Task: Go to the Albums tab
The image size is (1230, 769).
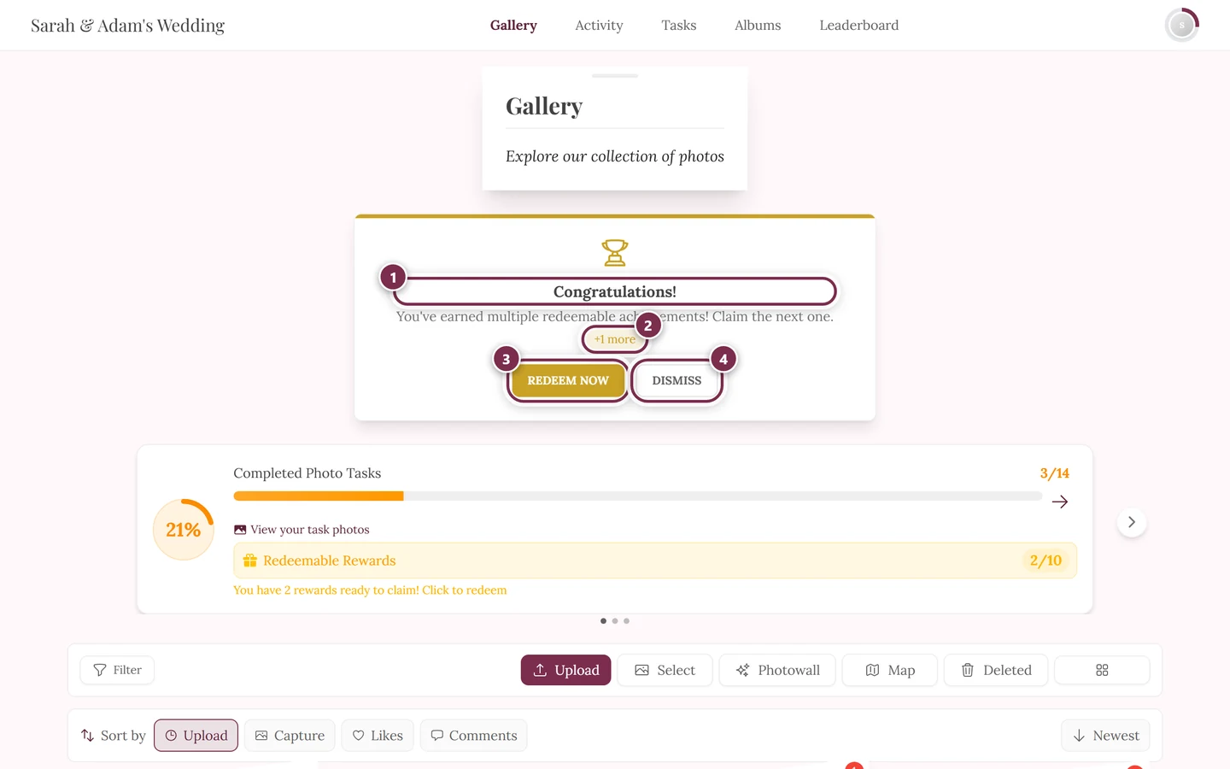Action: 758,25
